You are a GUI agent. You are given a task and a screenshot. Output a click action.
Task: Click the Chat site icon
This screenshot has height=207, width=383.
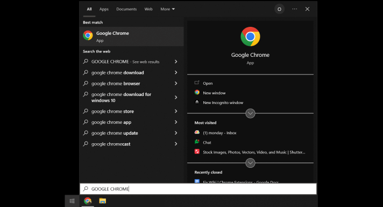click(x=197, y=142)
